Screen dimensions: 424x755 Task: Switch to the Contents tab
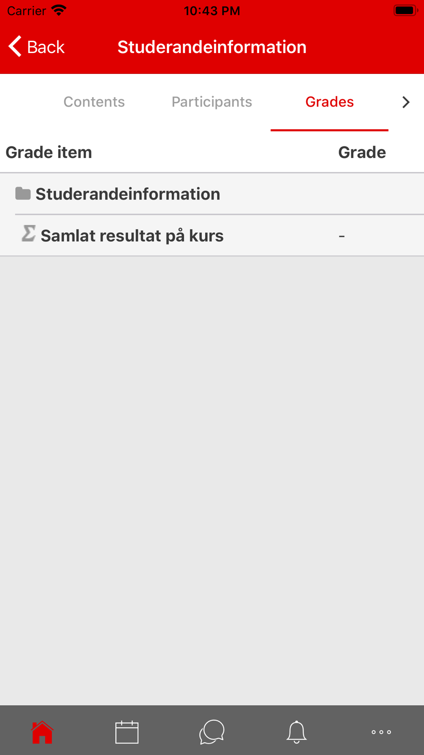point(94,102)
